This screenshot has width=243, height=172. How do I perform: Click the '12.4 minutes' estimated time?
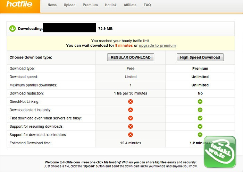point(131,143)
